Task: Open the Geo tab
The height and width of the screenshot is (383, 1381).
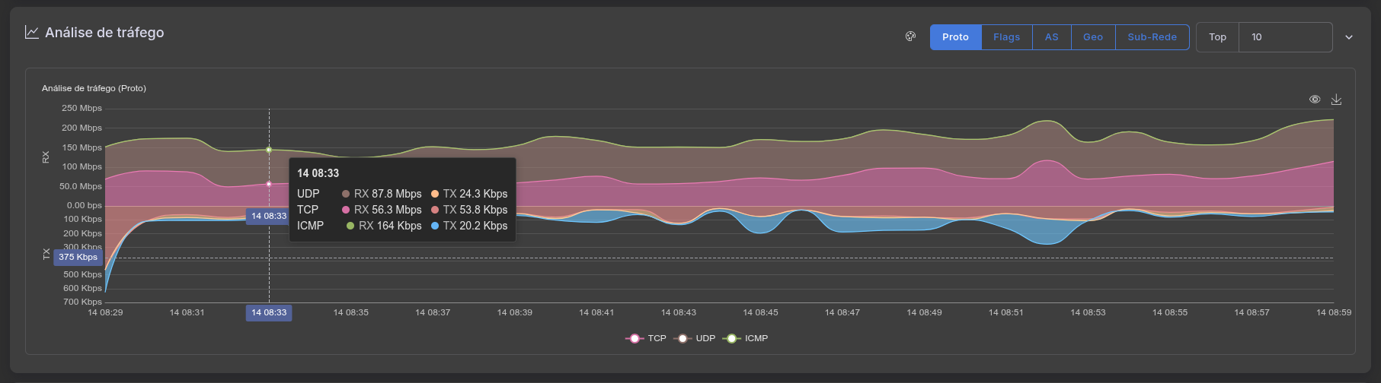Action: coord(1092,37)
